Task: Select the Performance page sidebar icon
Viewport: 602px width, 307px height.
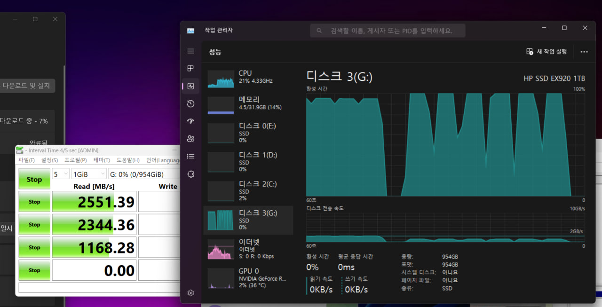Action: pyautogui.click(x=190, y=86)
